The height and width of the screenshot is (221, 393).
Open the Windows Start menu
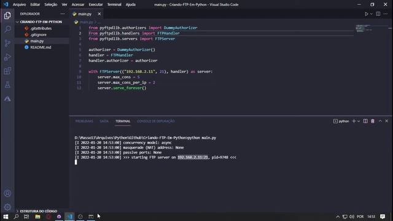pos(6,217)
